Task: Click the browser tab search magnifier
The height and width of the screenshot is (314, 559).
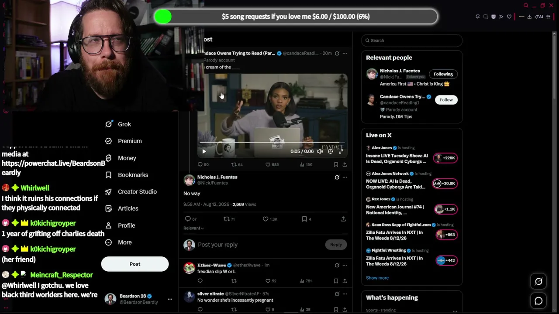Action: click(x=526, y=5)
